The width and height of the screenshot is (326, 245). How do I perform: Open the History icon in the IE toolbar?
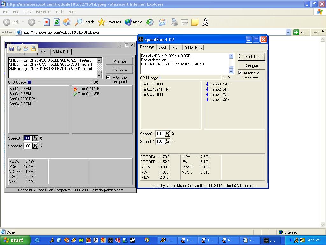tap(150, 22)
